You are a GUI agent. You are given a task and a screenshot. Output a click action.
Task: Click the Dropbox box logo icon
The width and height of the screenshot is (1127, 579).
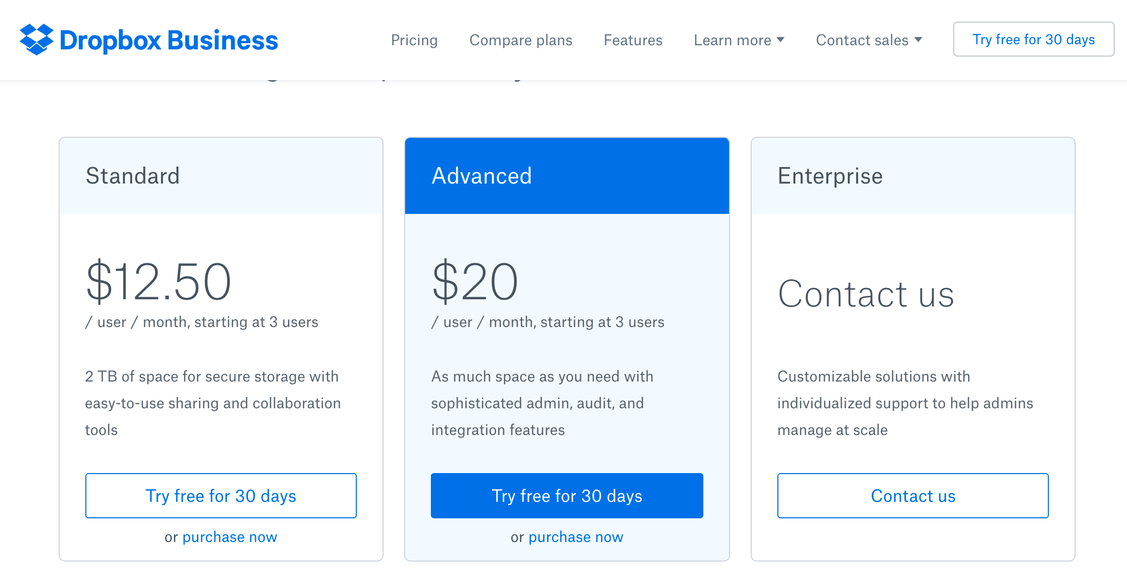point(37,40)
